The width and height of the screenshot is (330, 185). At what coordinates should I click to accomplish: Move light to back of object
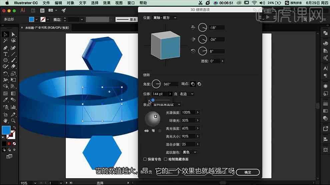click(x=146, y=131)
